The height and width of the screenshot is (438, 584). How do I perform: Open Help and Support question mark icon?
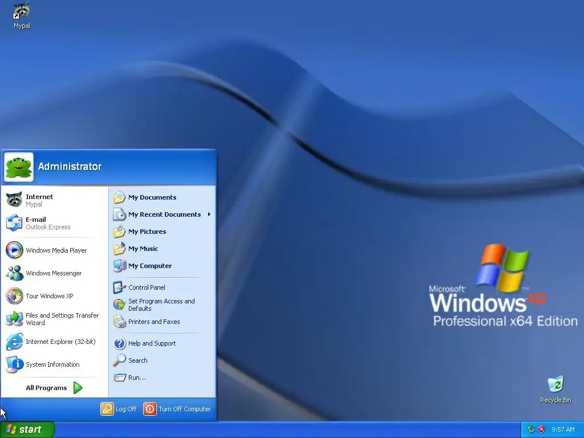120,343
